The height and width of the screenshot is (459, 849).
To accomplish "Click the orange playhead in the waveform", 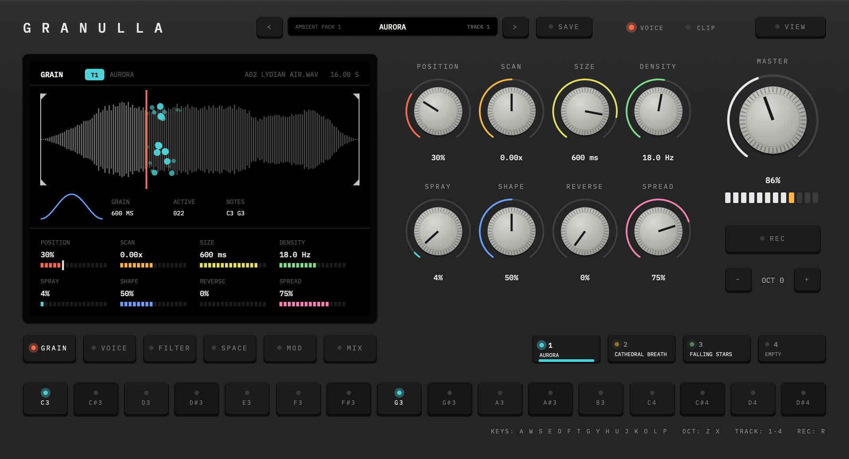I will coord(146,139).
